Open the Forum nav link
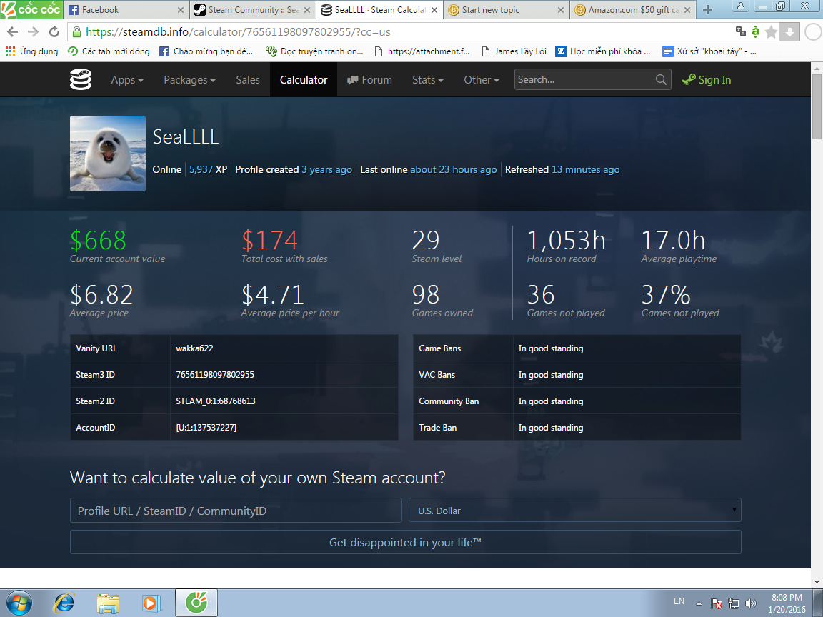 (x=369, y=80)
